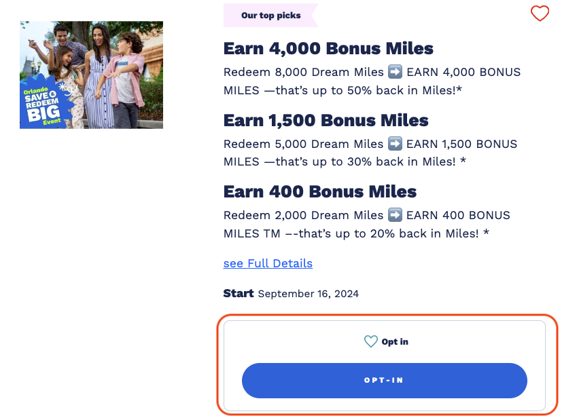Click the Orlando Save & Redeem Big thumbnail
579x420 pixels.
point(91,75)
